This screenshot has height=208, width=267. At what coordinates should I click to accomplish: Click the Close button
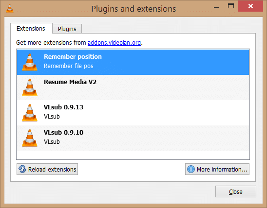[x=236, y=191]
